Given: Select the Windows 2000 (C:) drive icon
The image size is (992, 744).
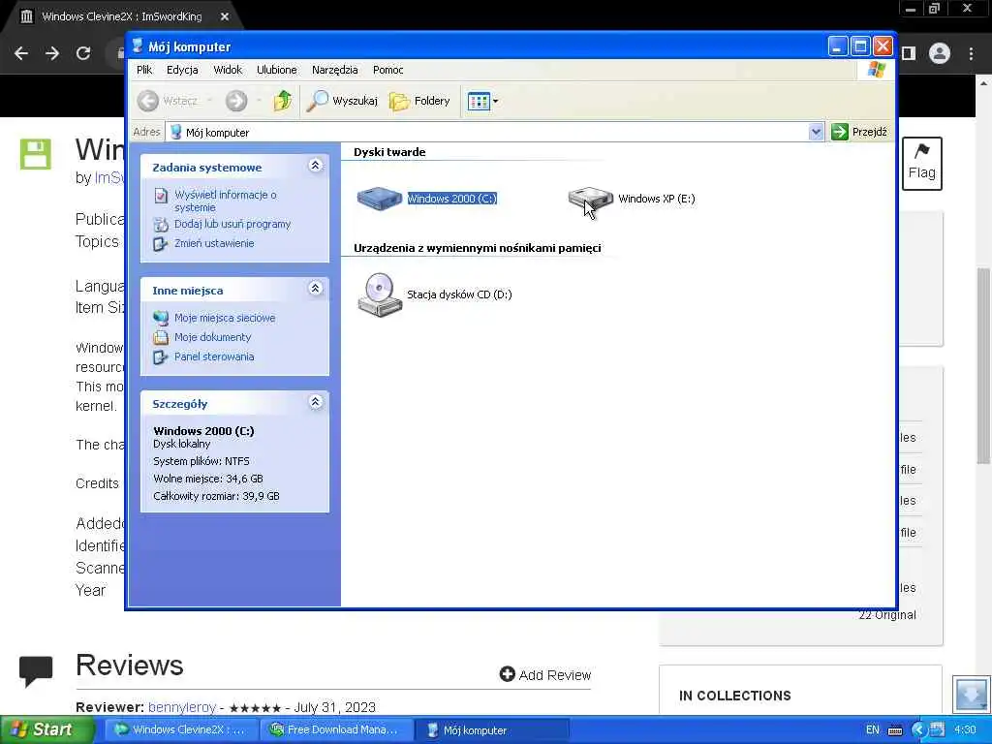Looking at the screenshot, I should pyautogui.click(x=380, y=198).
